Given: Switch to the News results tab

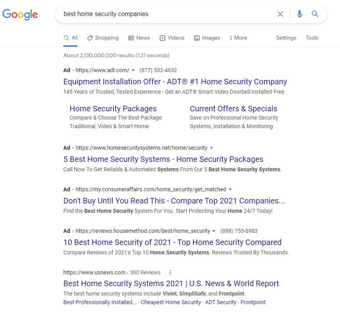Looking at the screenshot, I should 139,38.
